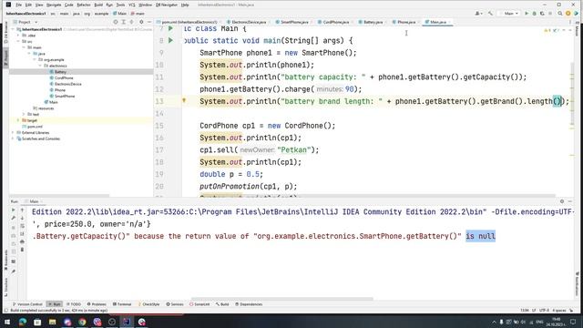Collapse the main folder in project tree
This screenshot has width=583, height=328.
tap(25, 47)
